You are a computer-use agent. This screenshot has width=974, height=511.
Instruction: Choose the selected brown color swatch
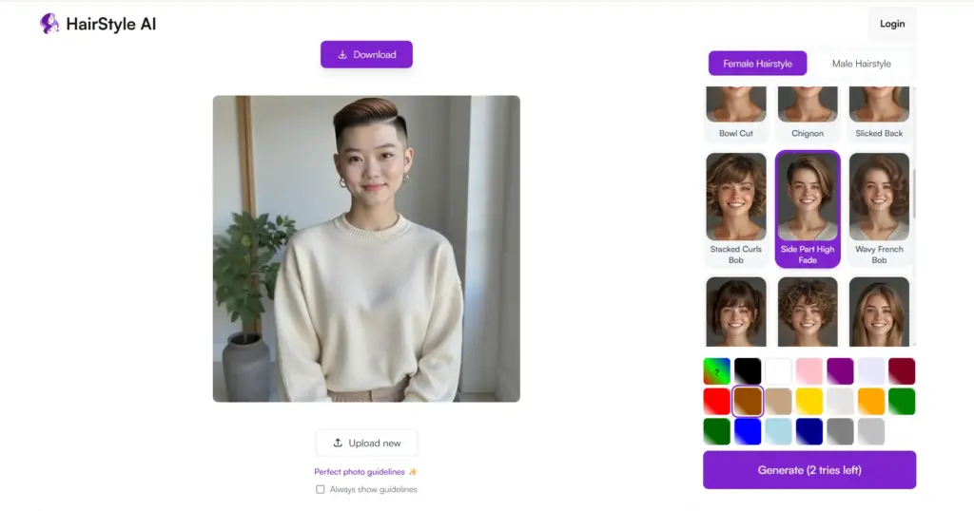click(748, 401)
